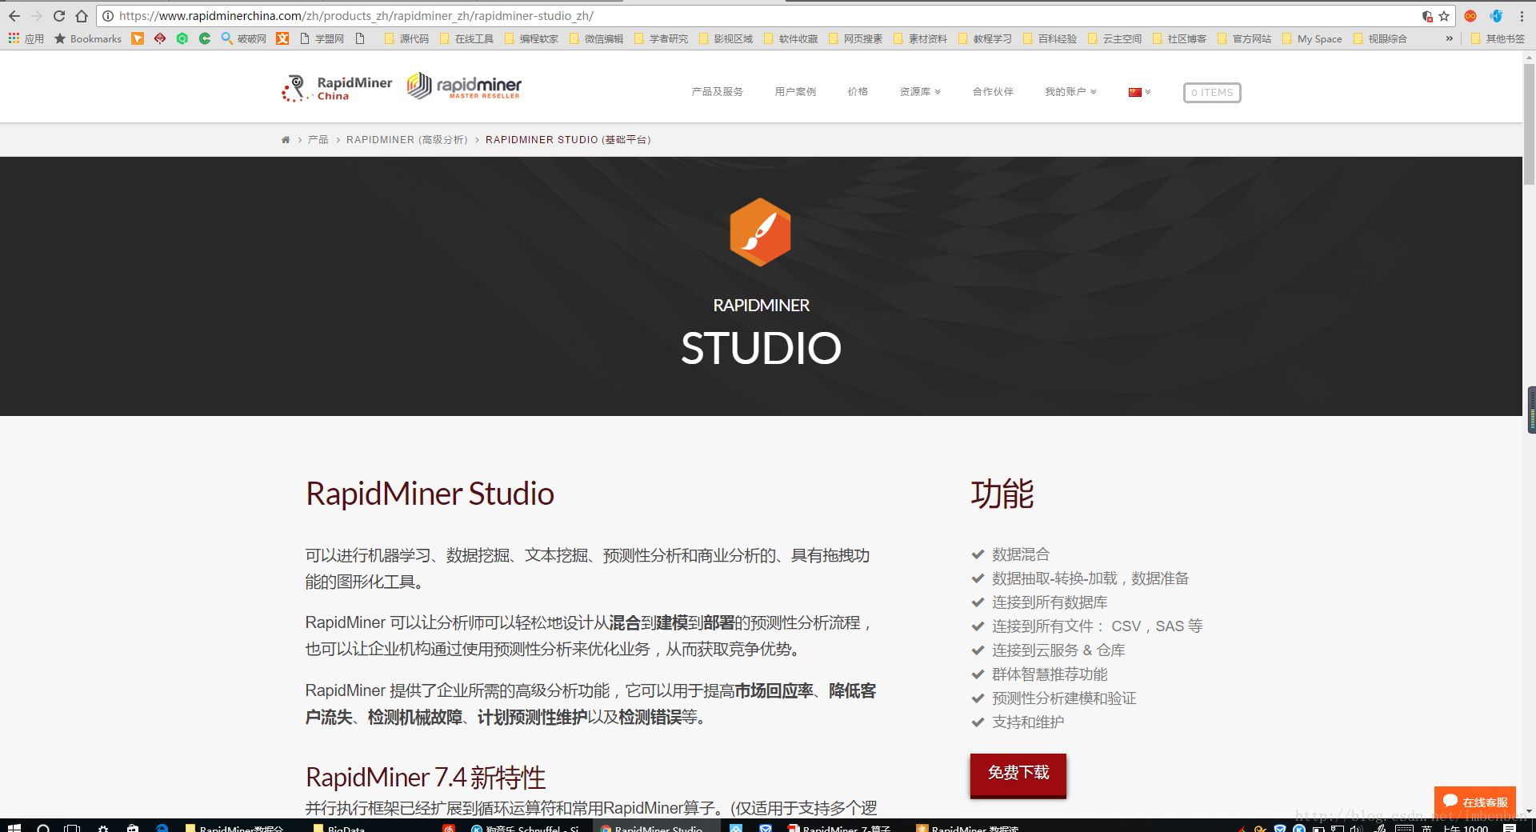The height and width of the screenshot is (832, 1536).
Task: Expand the 资源库 dropdown menu
Action: coord(920,92)
